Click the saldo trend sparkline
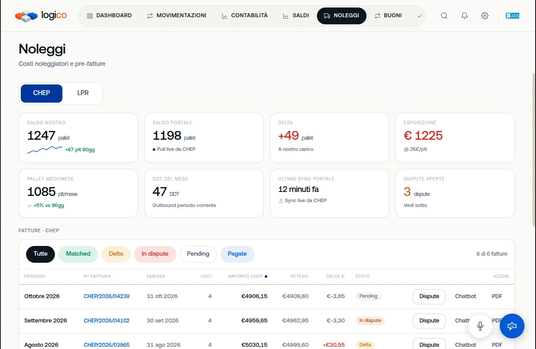 coord(45,150)
